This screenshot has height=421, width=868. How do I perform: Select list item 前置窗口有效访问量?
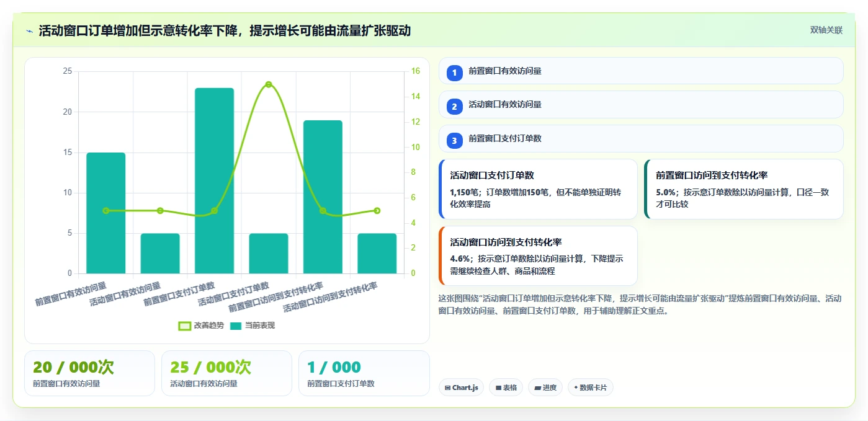(641, 71)
